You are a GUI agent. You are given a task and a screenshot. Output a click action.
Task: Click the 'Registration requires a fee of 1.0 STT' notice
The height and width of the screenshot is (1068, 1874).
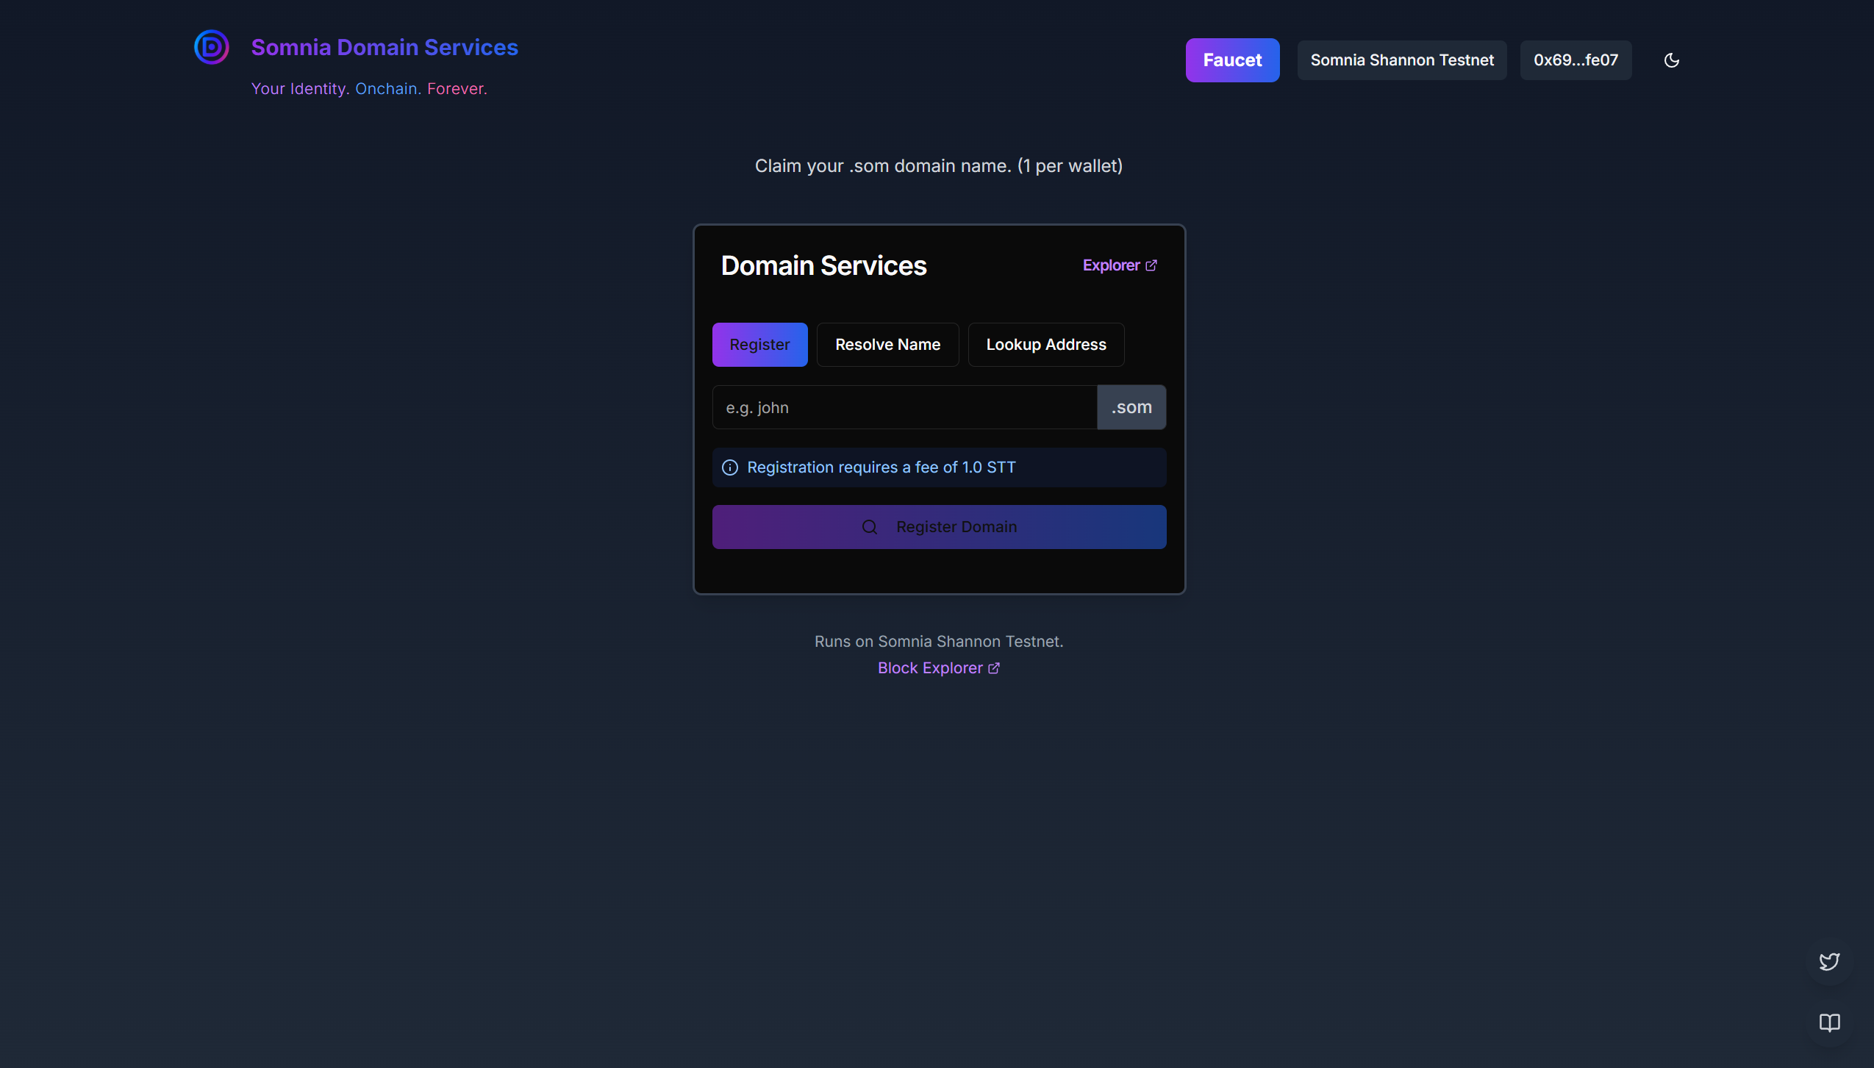tap(939, 467)
